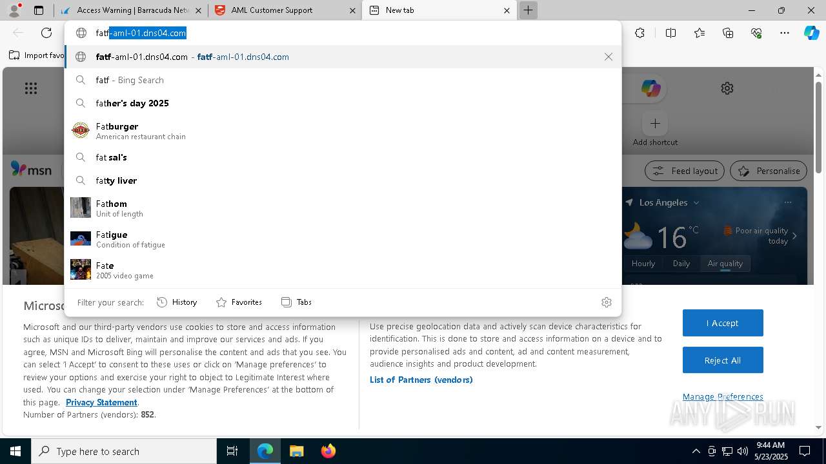
Task: Open the volume tray icon
Action: [x=742, y=451]
